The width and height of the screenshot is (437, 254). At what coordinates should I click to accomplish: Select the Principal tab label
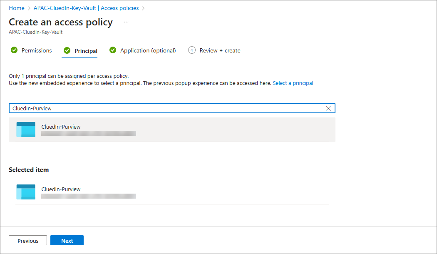[86, 51]
